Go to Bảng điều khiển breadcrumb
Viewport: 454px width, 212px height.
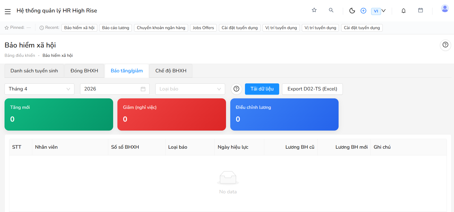point(20,55)
